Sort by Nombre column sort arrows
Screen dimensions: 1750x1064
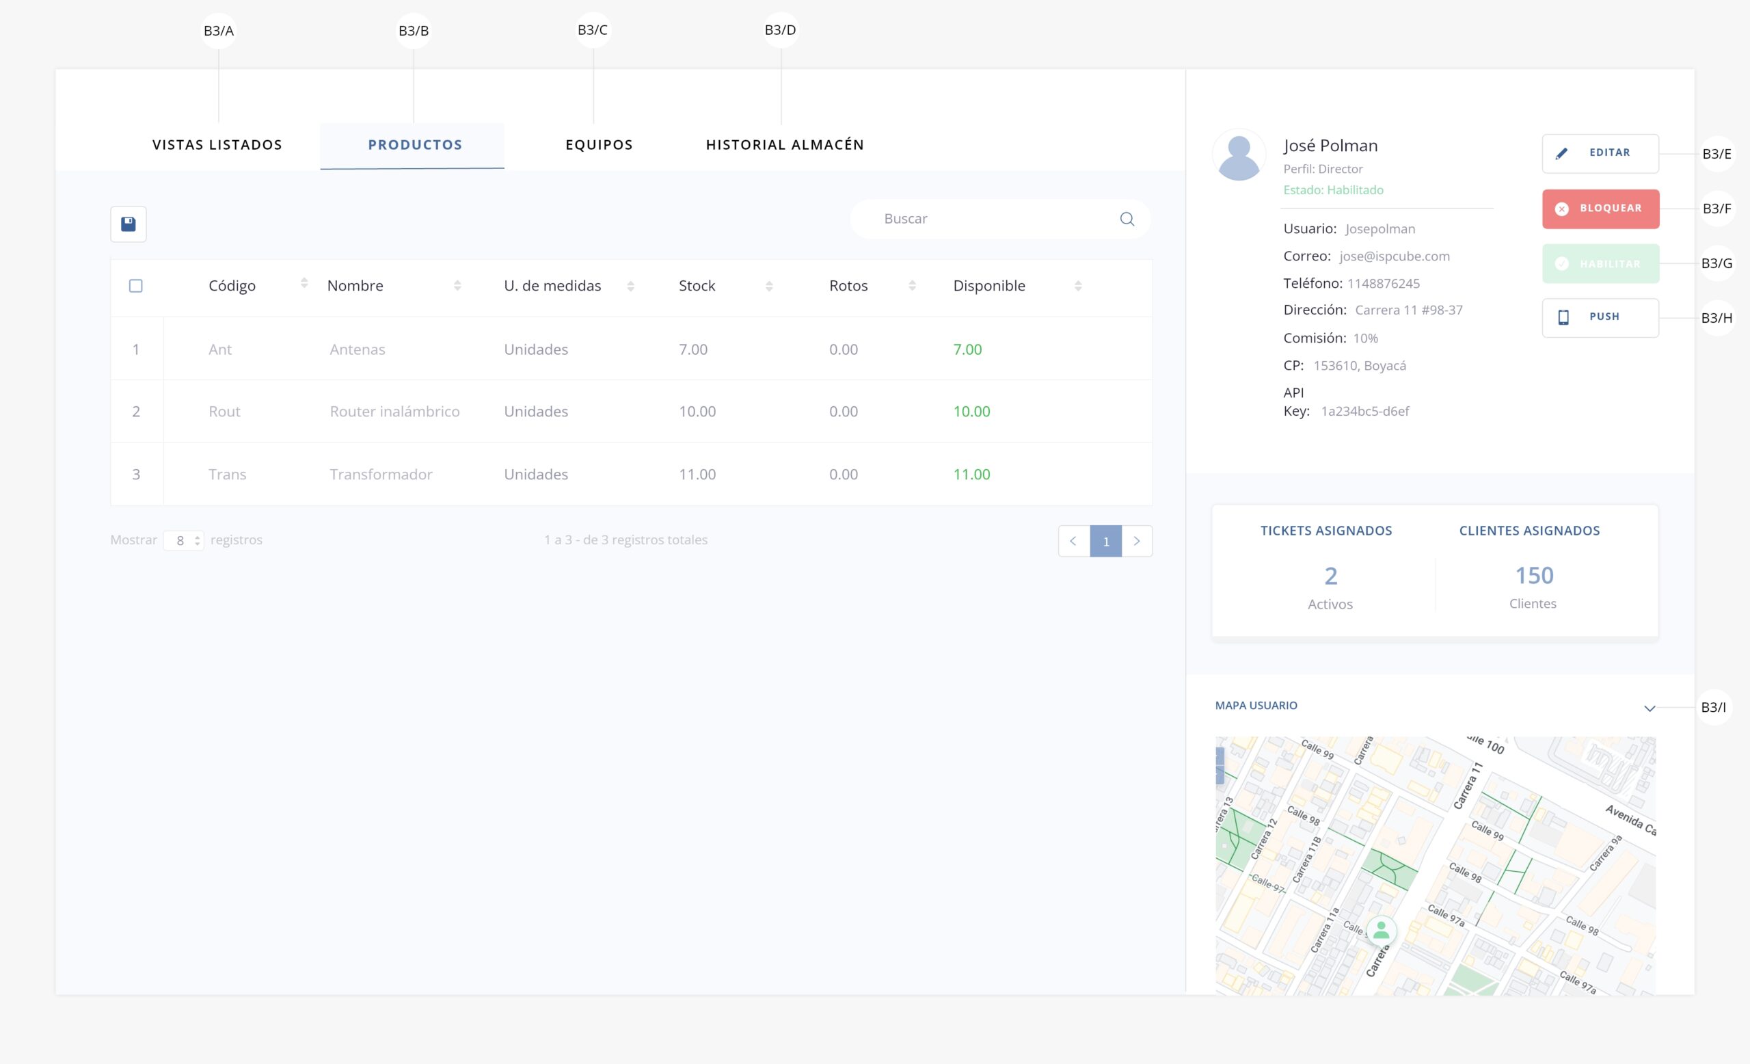[457, 287]
